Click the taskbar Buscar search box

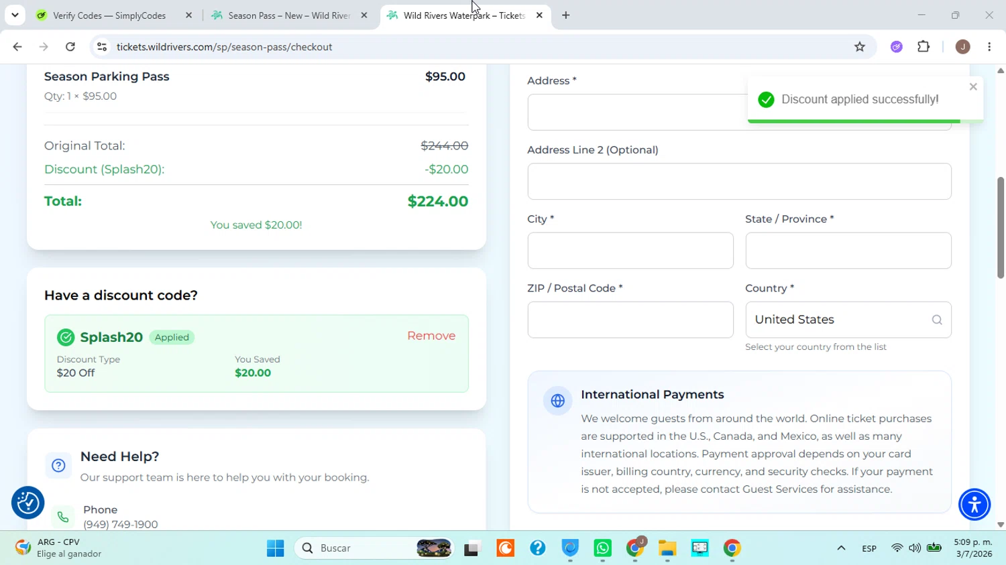click(373, 548)
